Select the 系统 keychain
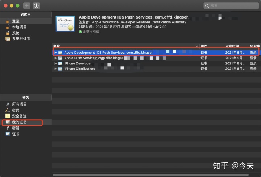 coord(26,33)
